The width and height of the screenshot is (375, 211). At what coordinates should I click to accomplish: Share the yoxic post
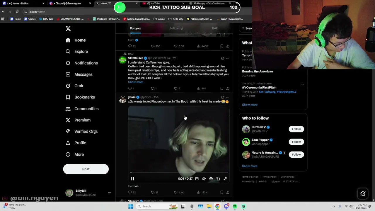point(228,192)
